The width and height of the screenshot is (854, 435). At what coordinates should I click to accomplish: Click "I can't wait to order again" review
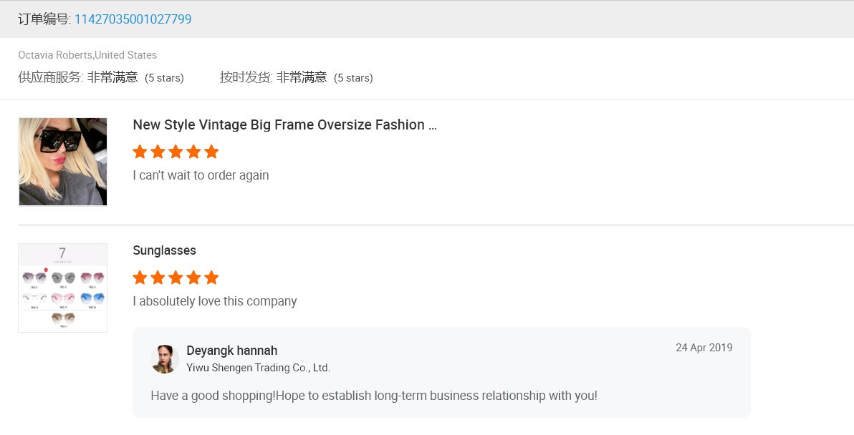(201, 175)
